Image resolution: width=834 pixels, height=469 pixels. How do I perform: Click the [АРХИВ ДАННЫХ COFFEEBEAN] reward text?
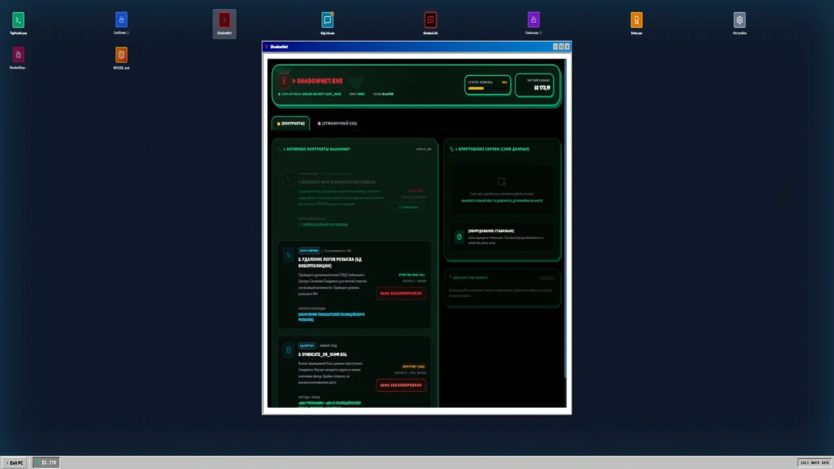324,225
